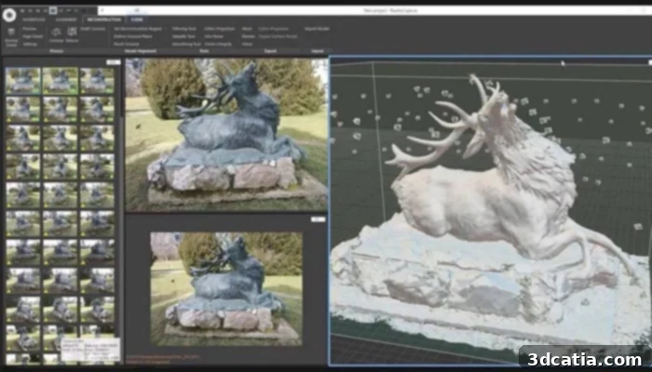Open the Smoothing Tool
Viewport: 652px width, 372px height.
[x=186, y=44]
